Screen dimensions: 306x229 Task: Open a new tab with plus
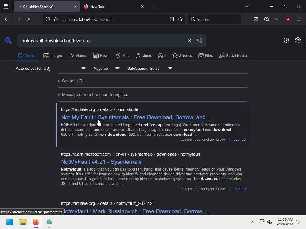tap(154, 7)
